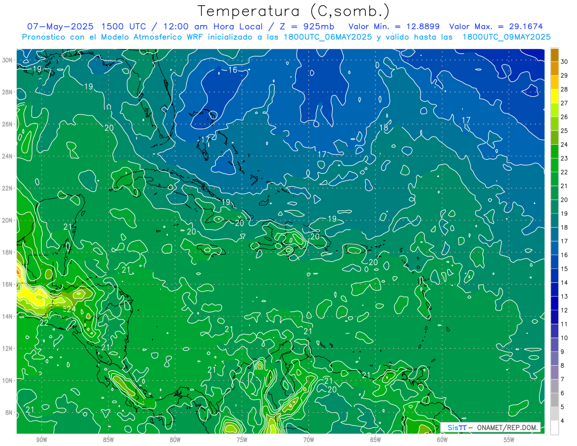The image size is (577, 446).
Task: Click lime swatch between 25 and 26 on colorbar
Action: click(x=554, y=124)
